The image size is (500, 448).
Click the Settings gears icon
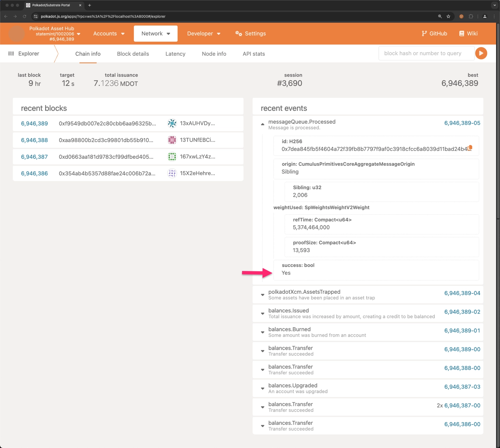click(238, 33)
